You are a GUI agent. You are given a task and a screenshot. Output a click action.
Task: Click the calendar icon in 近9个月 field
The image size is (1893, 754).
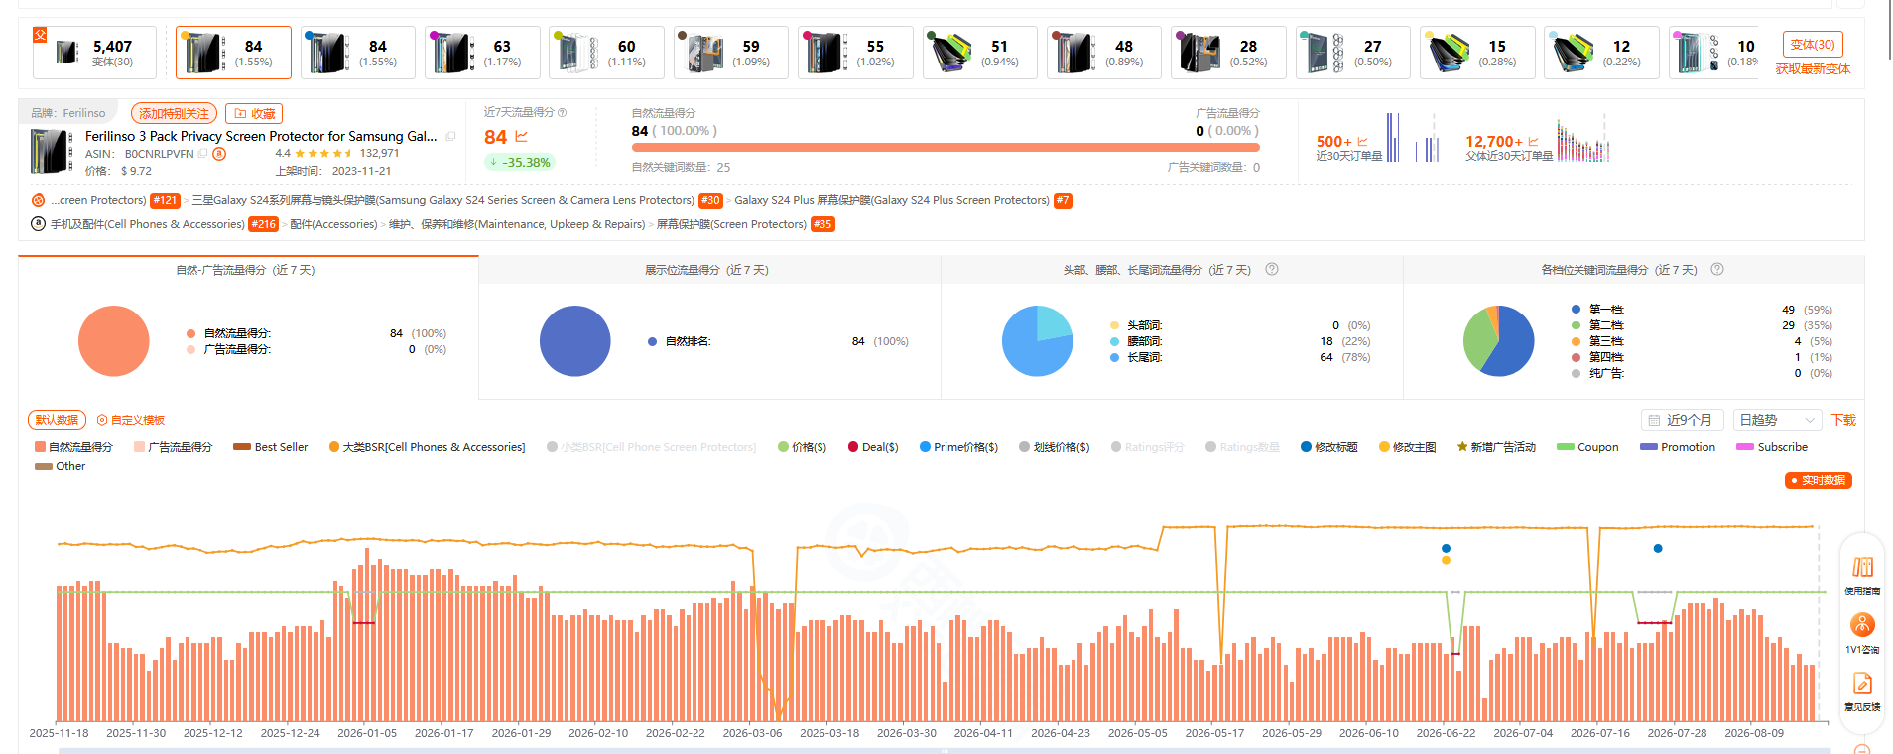pyautogui.click(x=1654, y=420)
